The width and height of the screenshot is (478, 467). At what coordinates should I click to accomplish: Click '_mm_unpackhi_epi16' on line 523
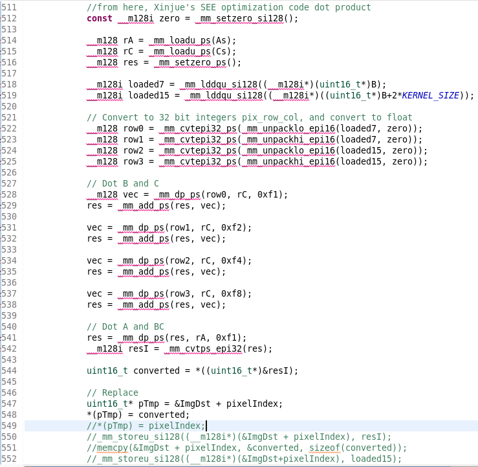pyautogui.click(x=288, y=139)
